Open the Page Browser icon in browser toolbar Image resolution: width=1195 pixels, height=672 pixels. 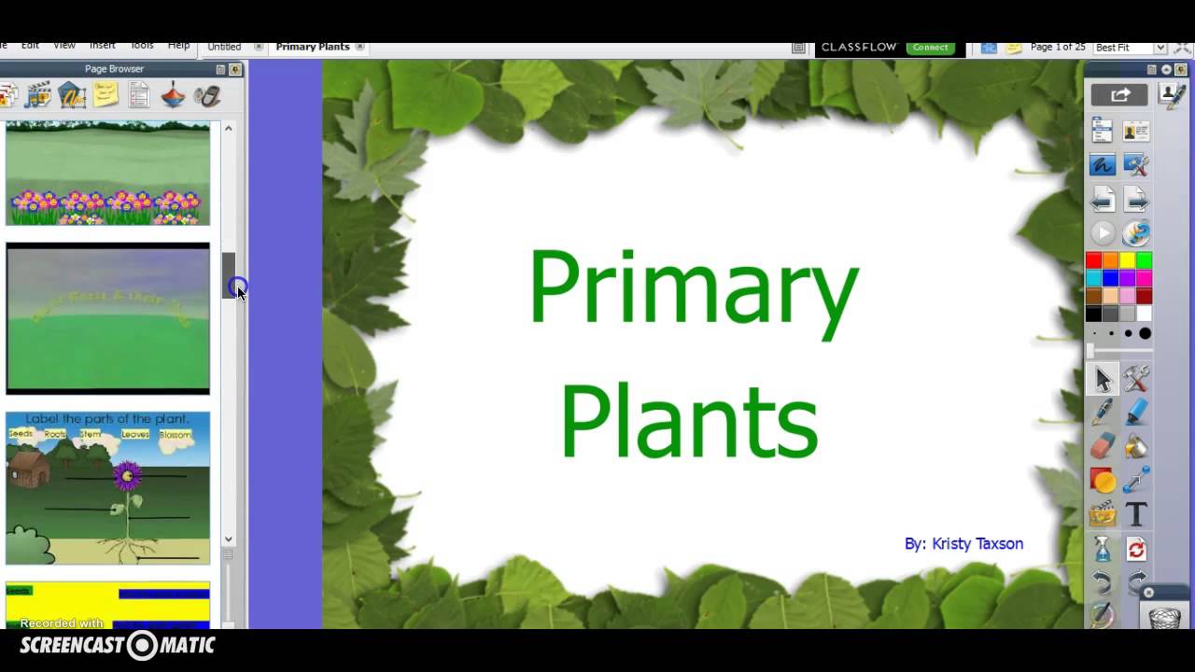click(x=7, y=94)
